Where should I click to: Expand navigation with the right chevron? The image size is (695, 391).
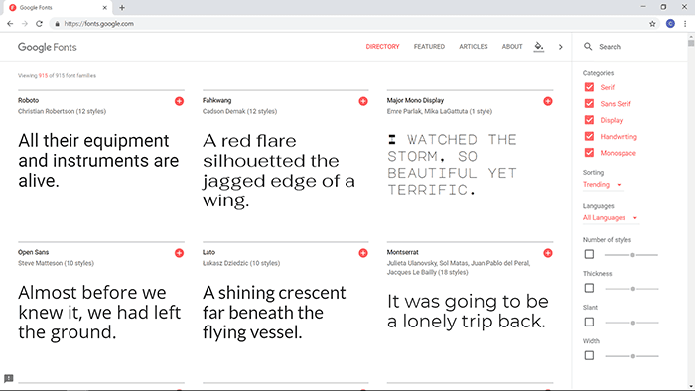[x=561, y=47]
